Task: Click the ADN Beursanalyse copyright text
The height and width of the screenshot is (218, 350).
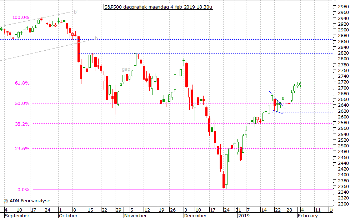Action: point(27,201)
